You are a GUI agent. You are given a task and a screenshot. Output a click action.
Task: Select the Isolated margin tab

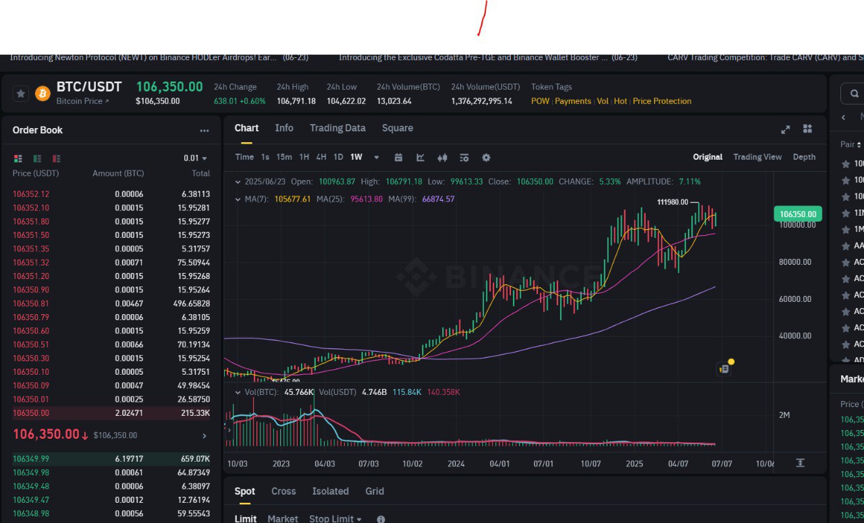(331, 491)
